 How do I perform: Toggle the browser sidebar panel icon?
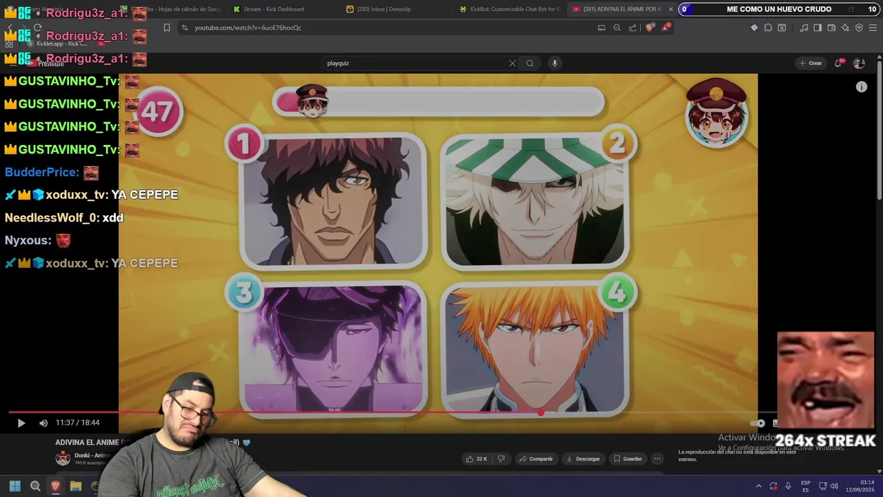tap(817, 28)
